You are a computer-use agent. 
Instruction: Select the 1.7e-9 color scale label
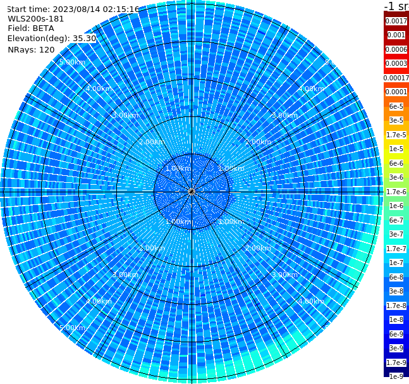396,362
